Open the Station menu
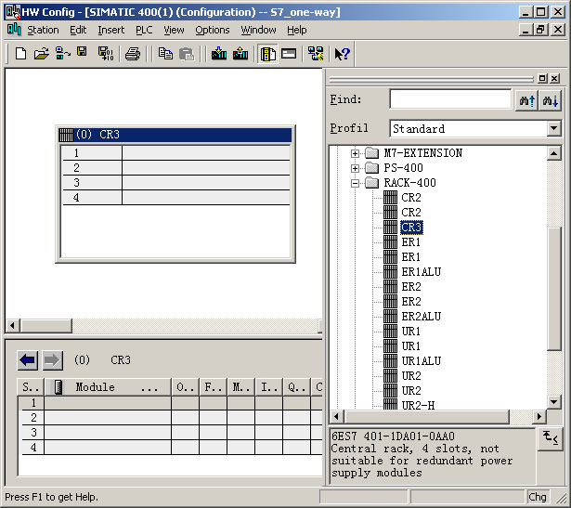 tap(43, 30)
